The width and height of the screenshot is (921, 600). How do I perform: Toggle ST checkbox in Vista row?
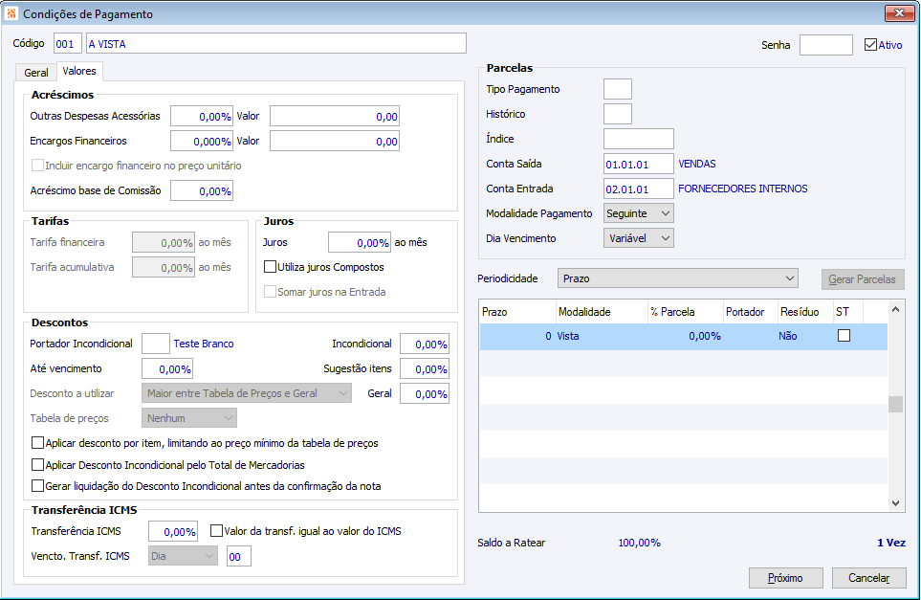click(844, 336)
